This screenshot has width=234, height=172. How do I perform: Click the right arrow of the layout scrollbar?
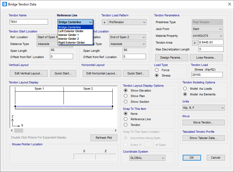115,131
